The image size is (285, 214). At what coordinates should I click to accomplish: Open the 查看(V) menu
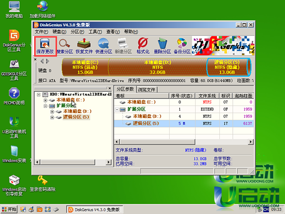(x=113, y=32)
